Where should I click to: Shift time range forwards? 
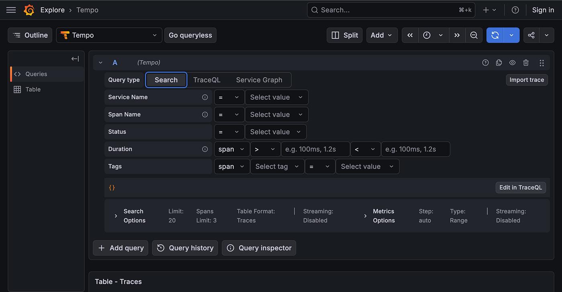457,35
